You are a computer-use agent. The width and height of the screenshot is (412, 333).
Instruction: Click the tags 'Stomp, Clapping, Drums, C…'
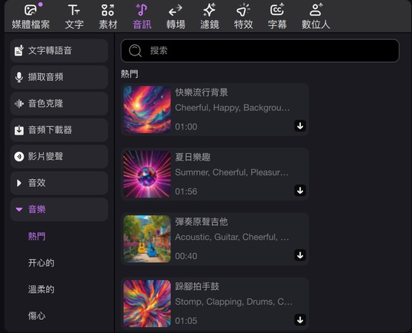click(x=233, y=302)
